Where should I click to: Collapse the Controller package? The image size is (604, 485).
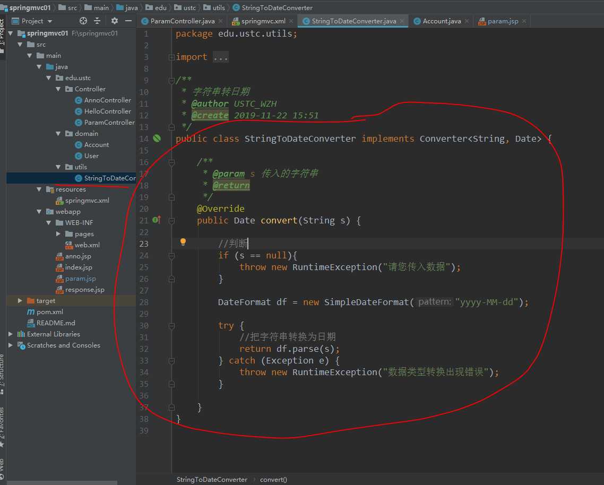(58, 89)
